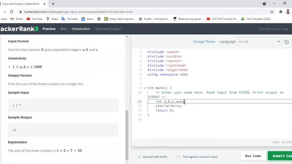This screenshot has width=292, height=164.
Task: Click the Sample Input box 1 2 7
Action: pos(63,105)
